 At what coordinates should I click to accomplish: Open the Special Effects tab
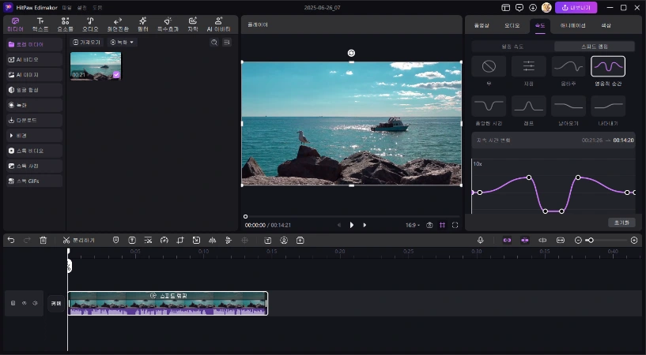(x=168, y=24)
